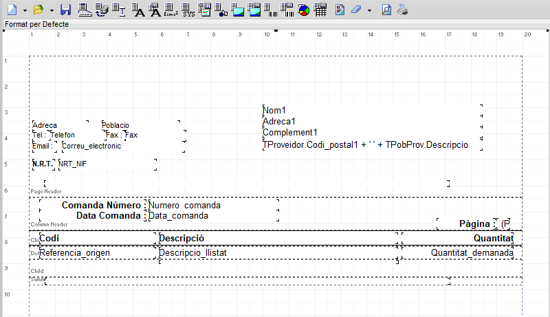Select the 'Pàgina :' label

(x=467, y=223)
